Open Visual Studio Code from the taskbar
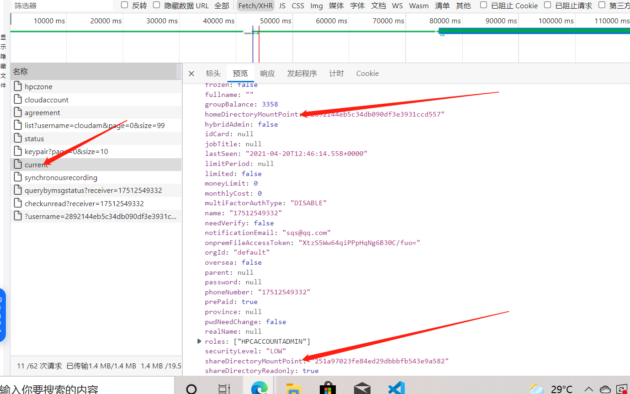 tap(396, 389)
